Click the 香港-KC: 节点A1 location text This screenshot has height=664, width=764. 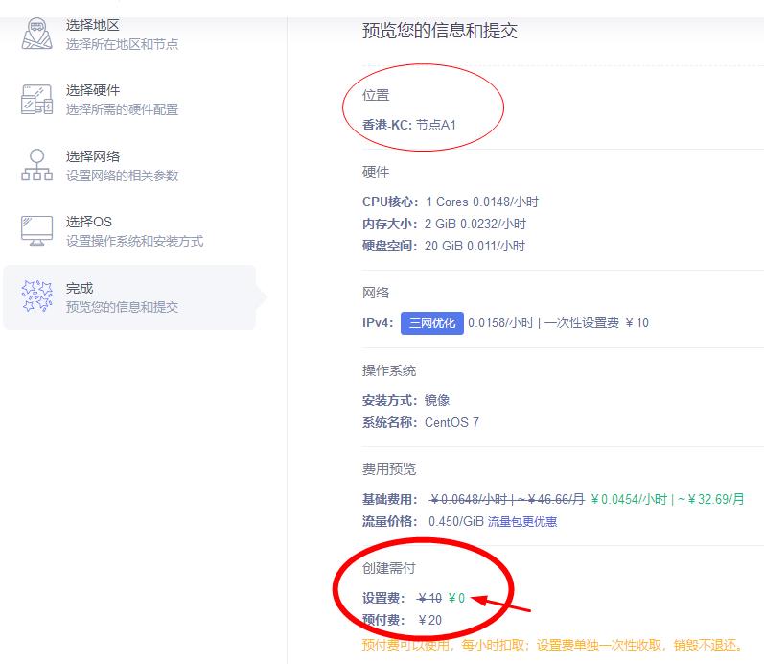pos(409,126)
